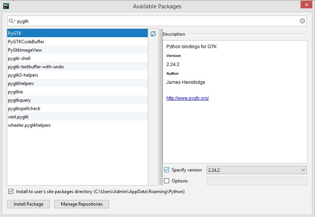Select the pygtkquery package
Screen dimensions: 315x217
(78, 100)
